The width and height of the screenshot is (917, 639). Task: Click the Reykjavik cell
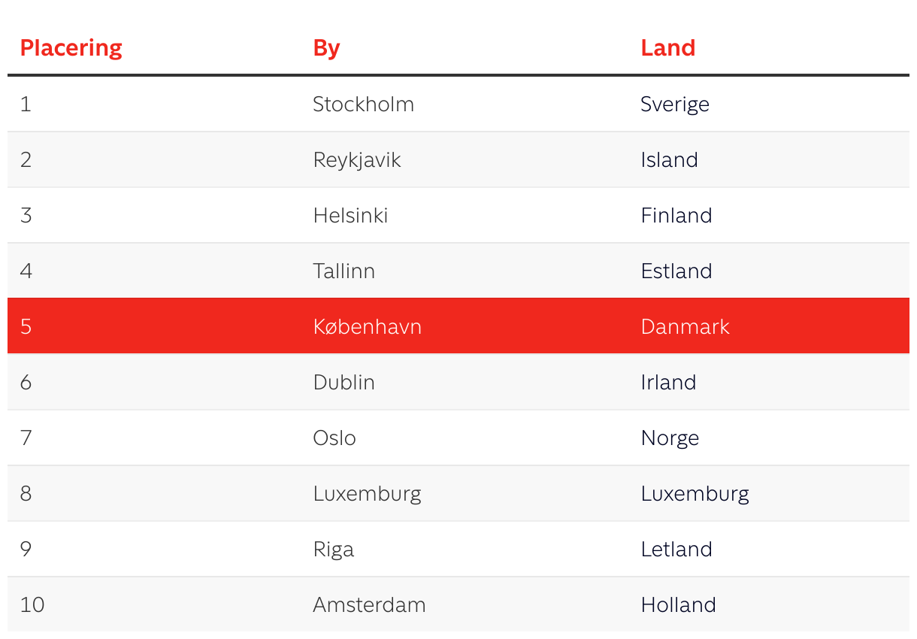tap(357, 160)
